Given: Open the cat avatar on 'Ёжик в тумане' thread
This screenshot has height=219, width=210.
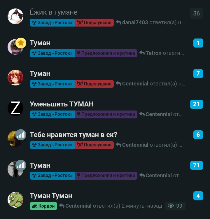Looking at the screenshot, I should tap(15, 16).
